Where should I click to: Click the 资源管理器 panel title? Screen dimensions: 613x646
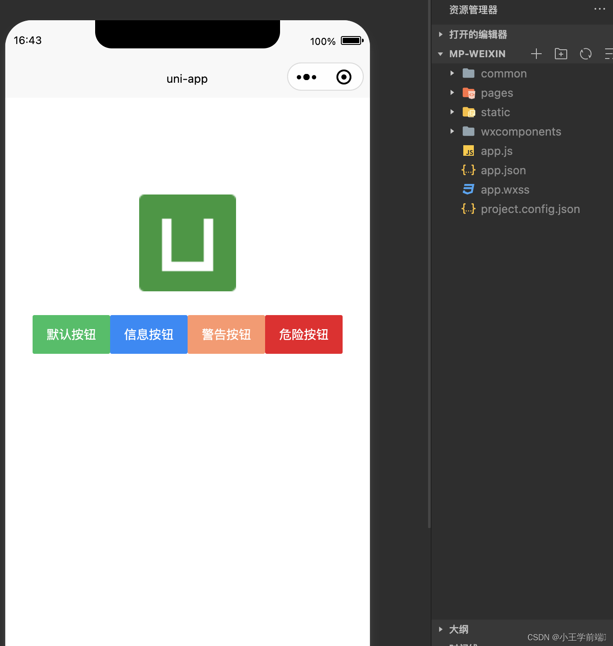(x=473, y=10)
